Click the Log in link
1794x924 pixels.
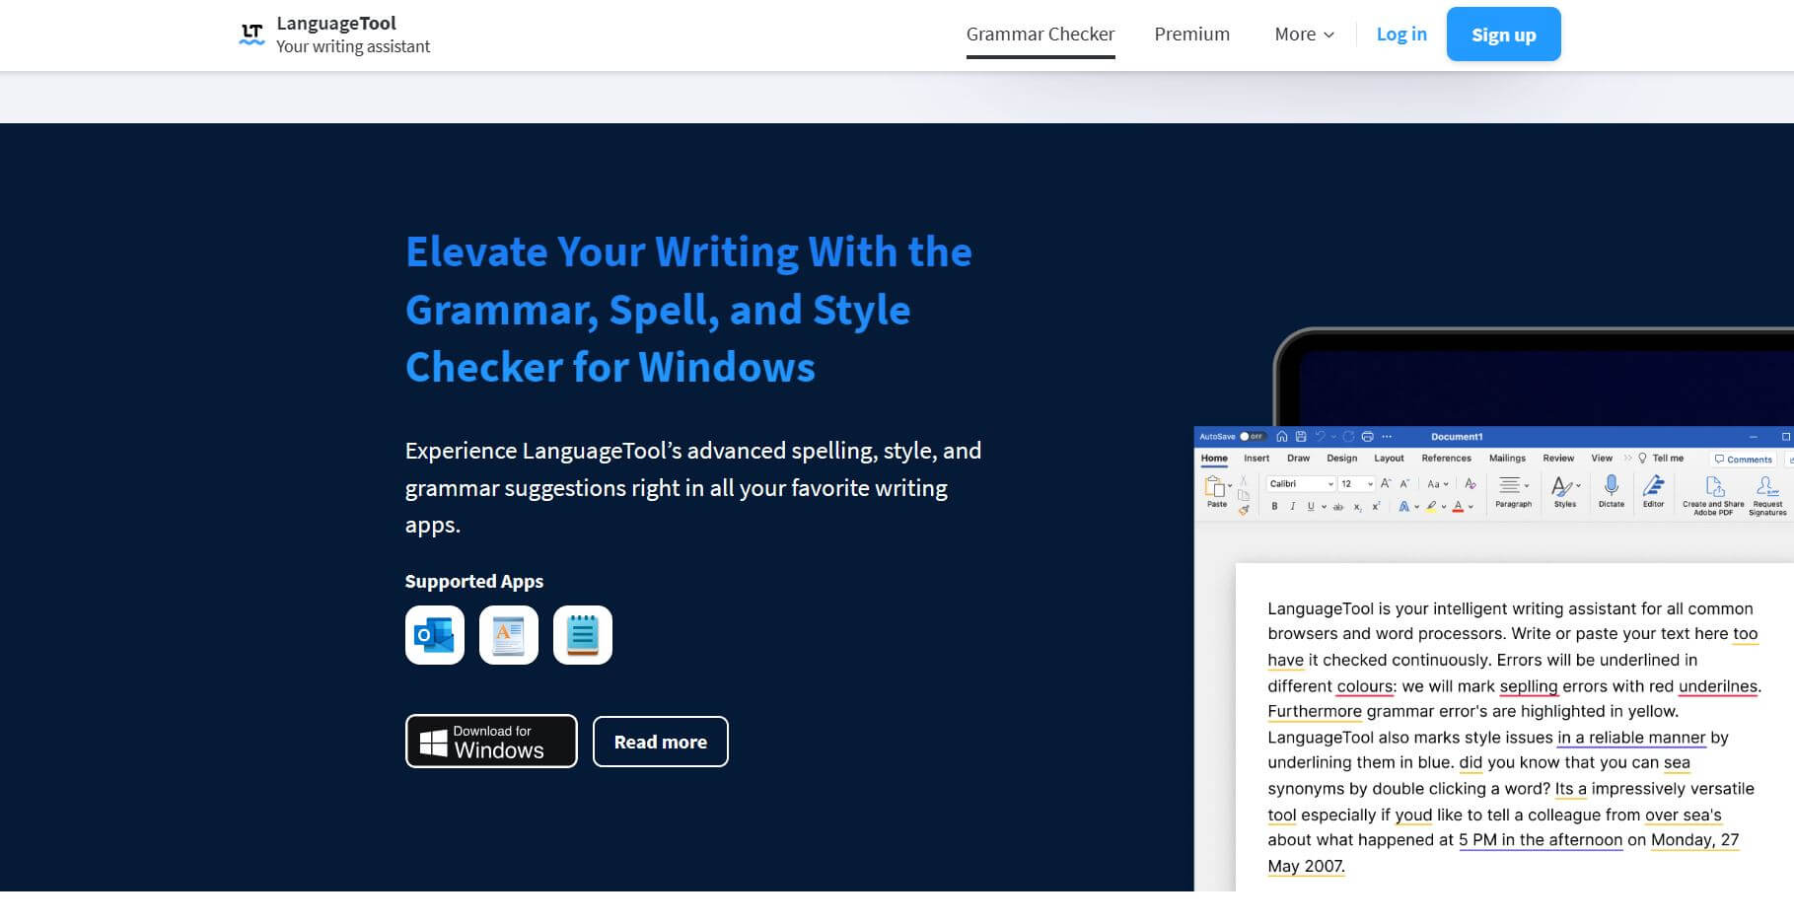[x=1401, y=35]
